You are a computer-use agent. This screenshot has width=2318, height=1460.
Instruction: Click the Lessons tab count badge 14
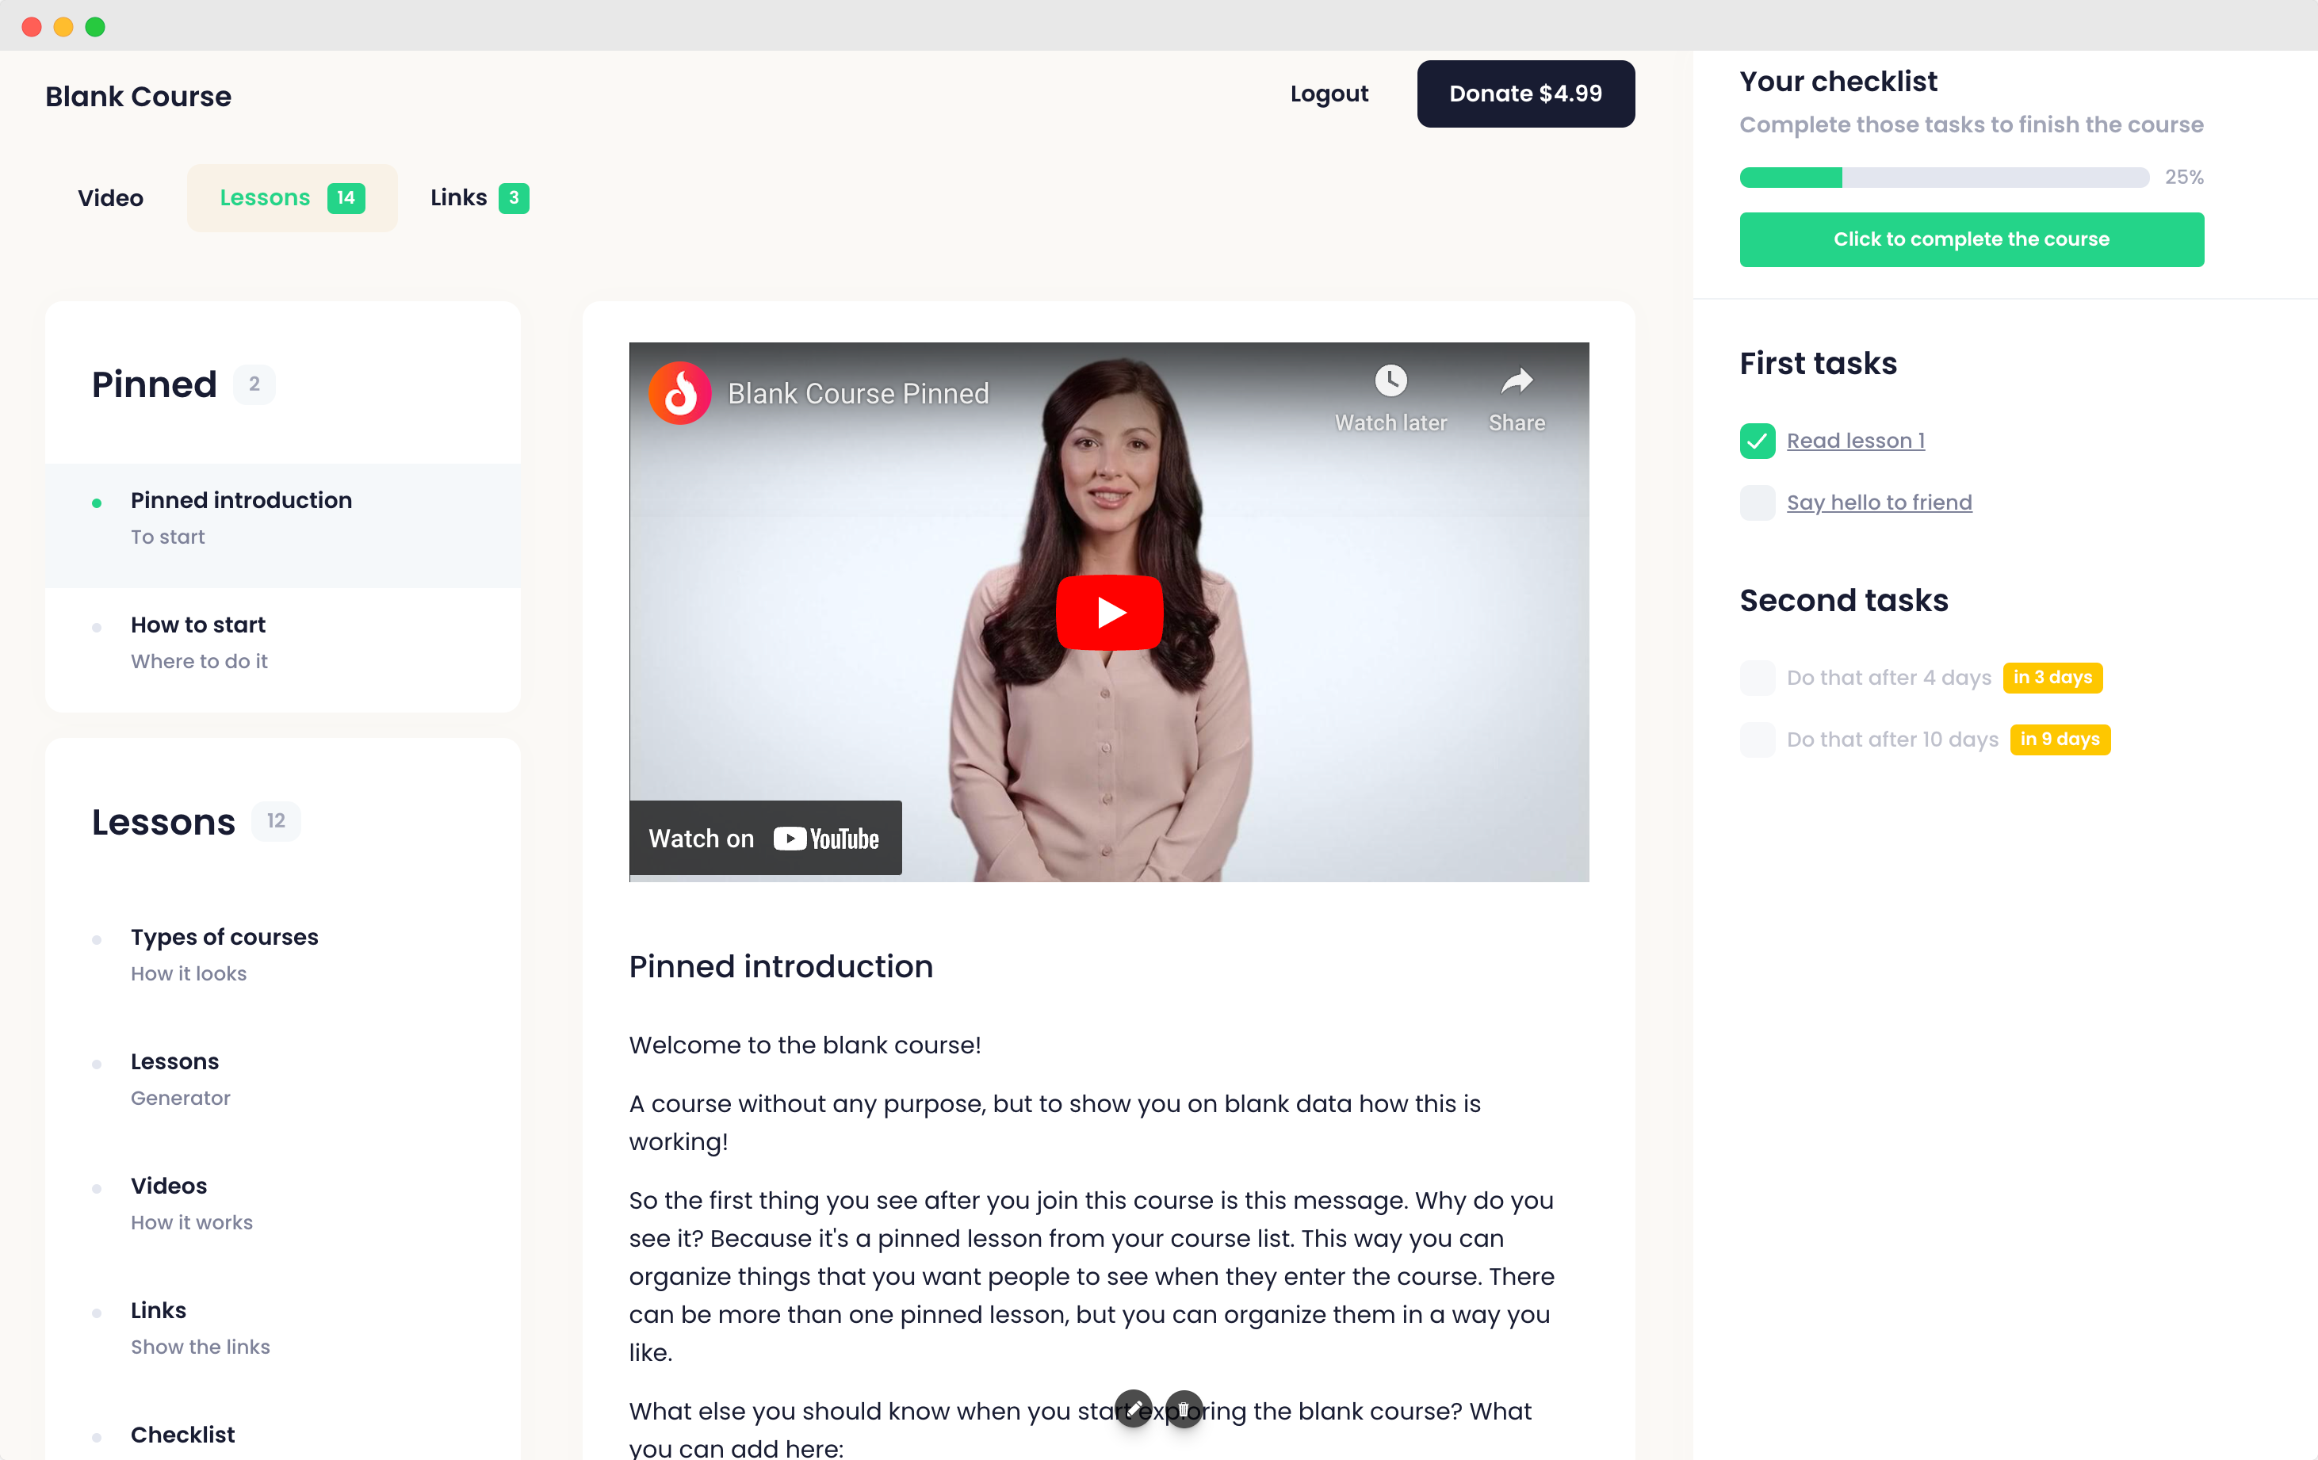pos(346,198)
